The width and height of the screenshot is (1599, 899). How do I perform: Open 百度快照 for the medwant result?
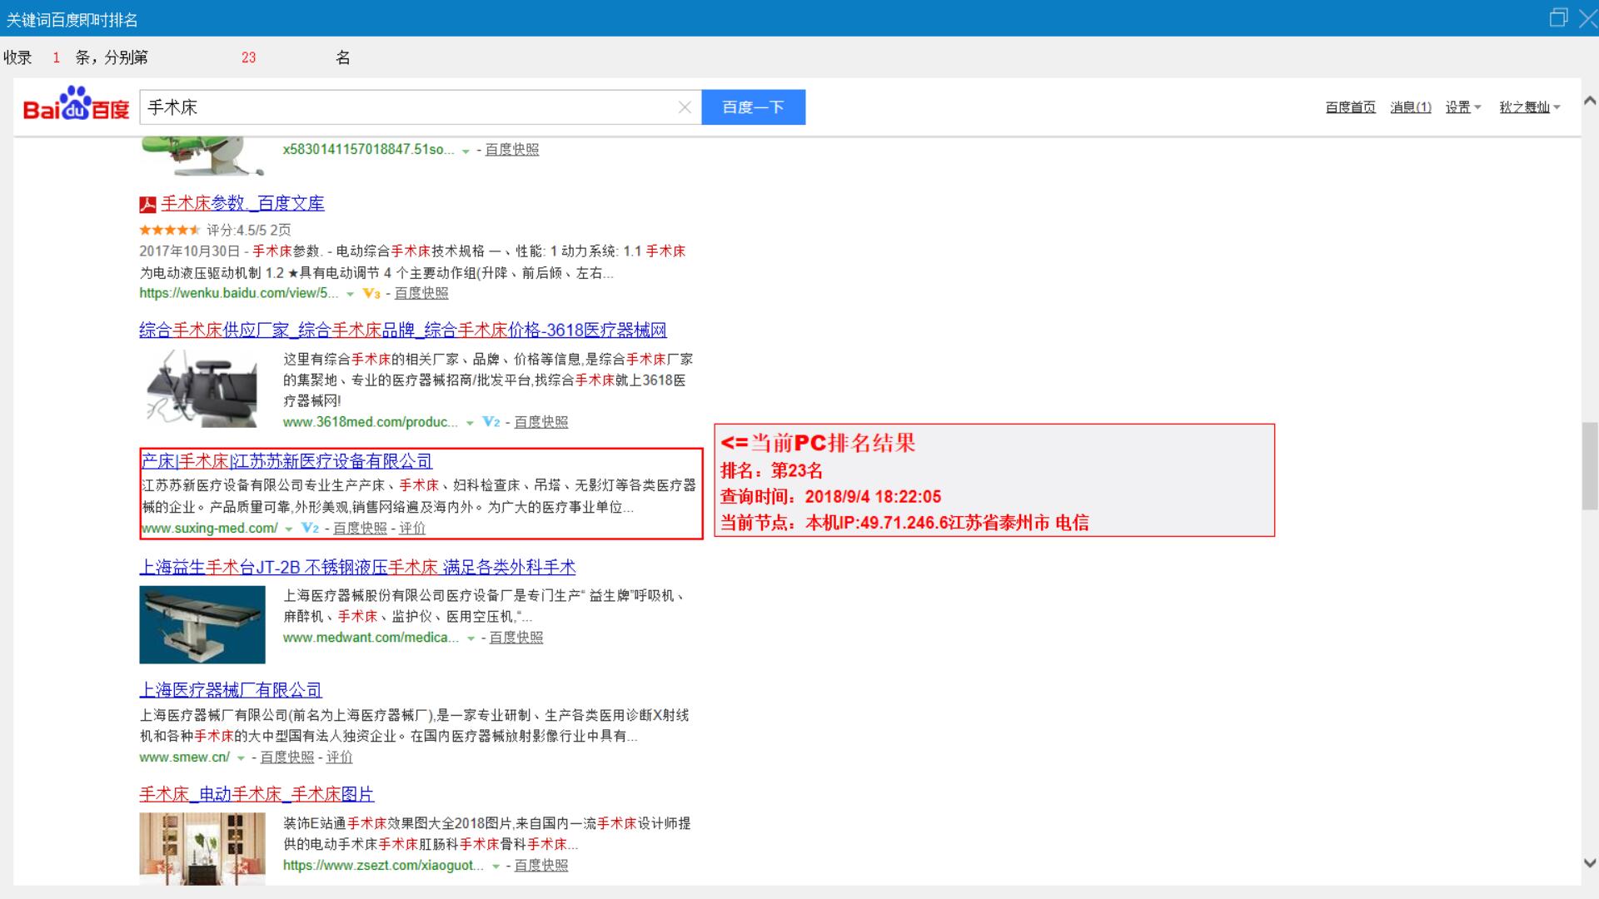516,638
